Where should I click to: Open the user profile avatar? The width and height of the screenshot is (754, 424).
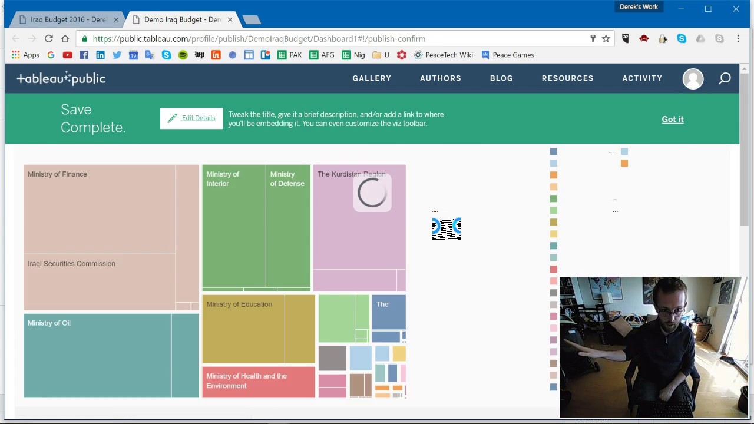pos(693,78)
